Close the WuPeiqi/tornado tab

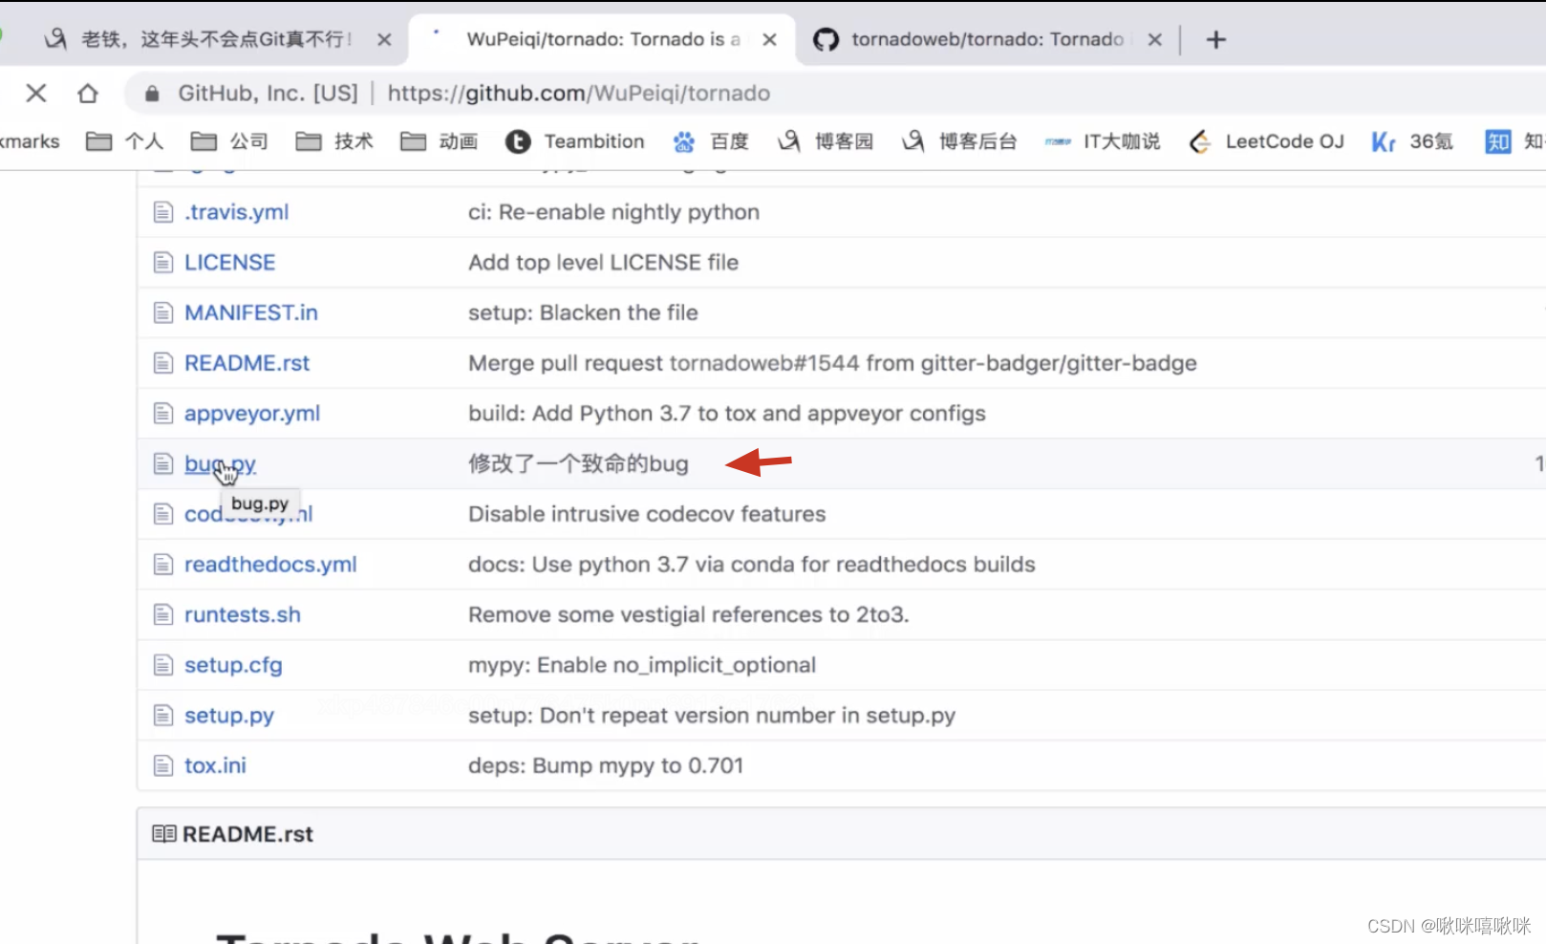coord(769,40)
